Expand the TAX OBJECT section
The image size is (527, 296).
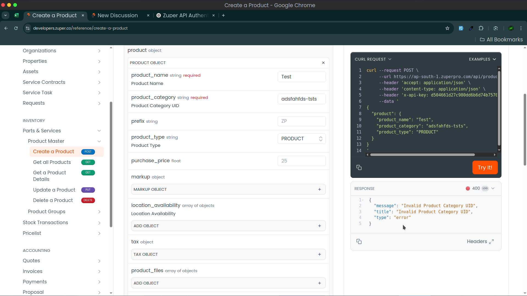click(319, 254)
